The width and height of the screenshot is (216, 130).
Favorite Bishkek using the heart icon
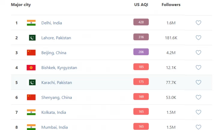coord(198,68)
